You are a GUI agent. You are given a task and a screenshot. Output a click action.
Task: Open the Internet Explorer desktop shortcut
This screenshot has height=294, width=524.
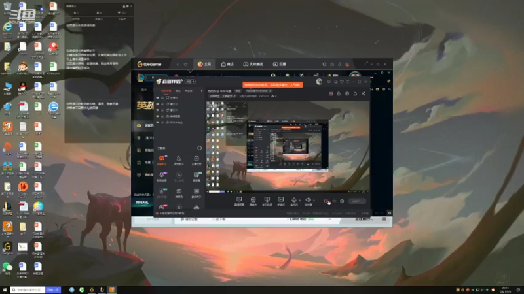tap(7, 29)
